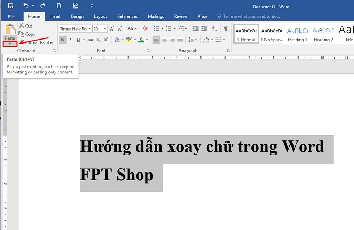Image resolution: width=354 pixels, height=230 pixels.
Task: Toggle underline on selected text
Action: coord(78,40)
